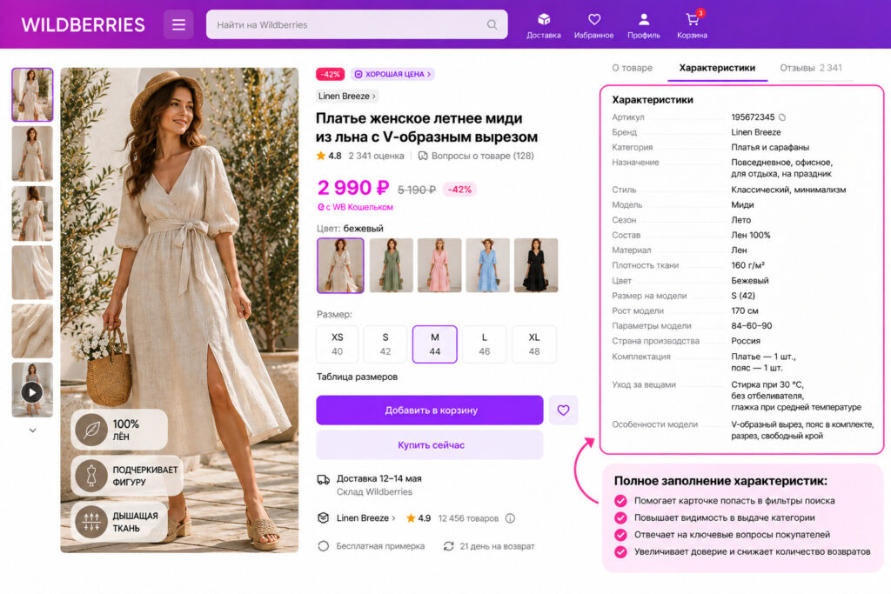Click the main product photo
Viewport: 891px width, 594px height.
coord(179,310)
